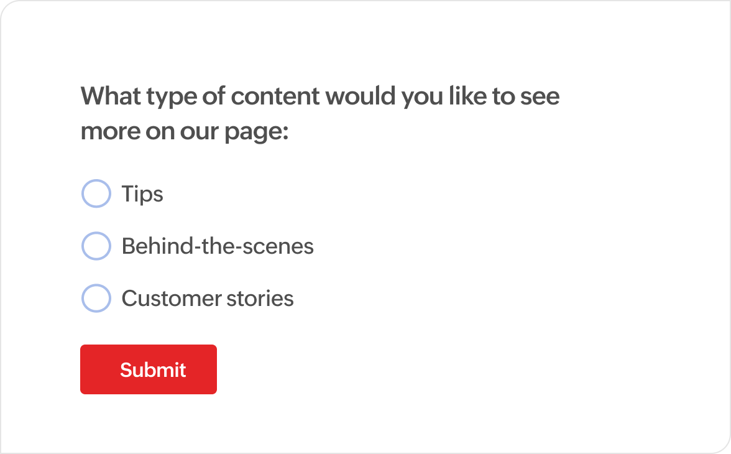Click "page:" at the heading's end
Viewport: 731px width, 454px height.
pos(257,132)
